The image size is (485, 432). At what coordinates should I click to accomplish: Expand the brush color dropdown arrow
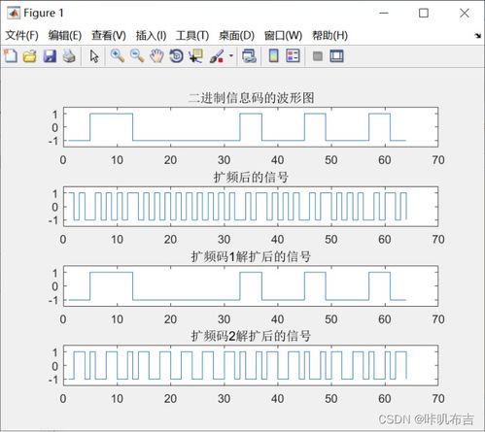click(x=231, y=55)
